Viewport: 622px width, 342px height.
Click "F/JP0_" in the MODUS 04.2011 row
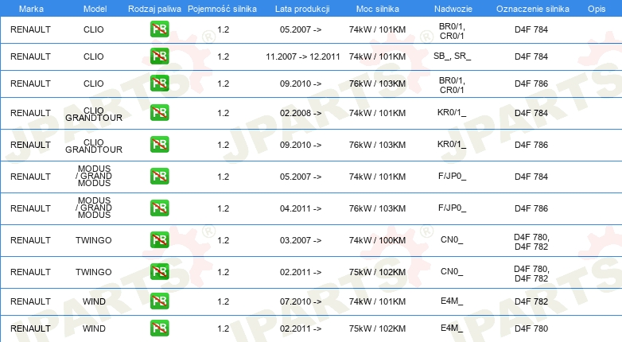click(x=453, y=208)
